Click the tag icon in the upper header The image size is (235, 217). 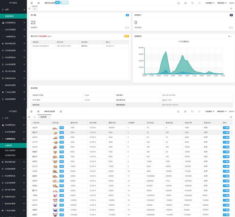tap(192, 3)
